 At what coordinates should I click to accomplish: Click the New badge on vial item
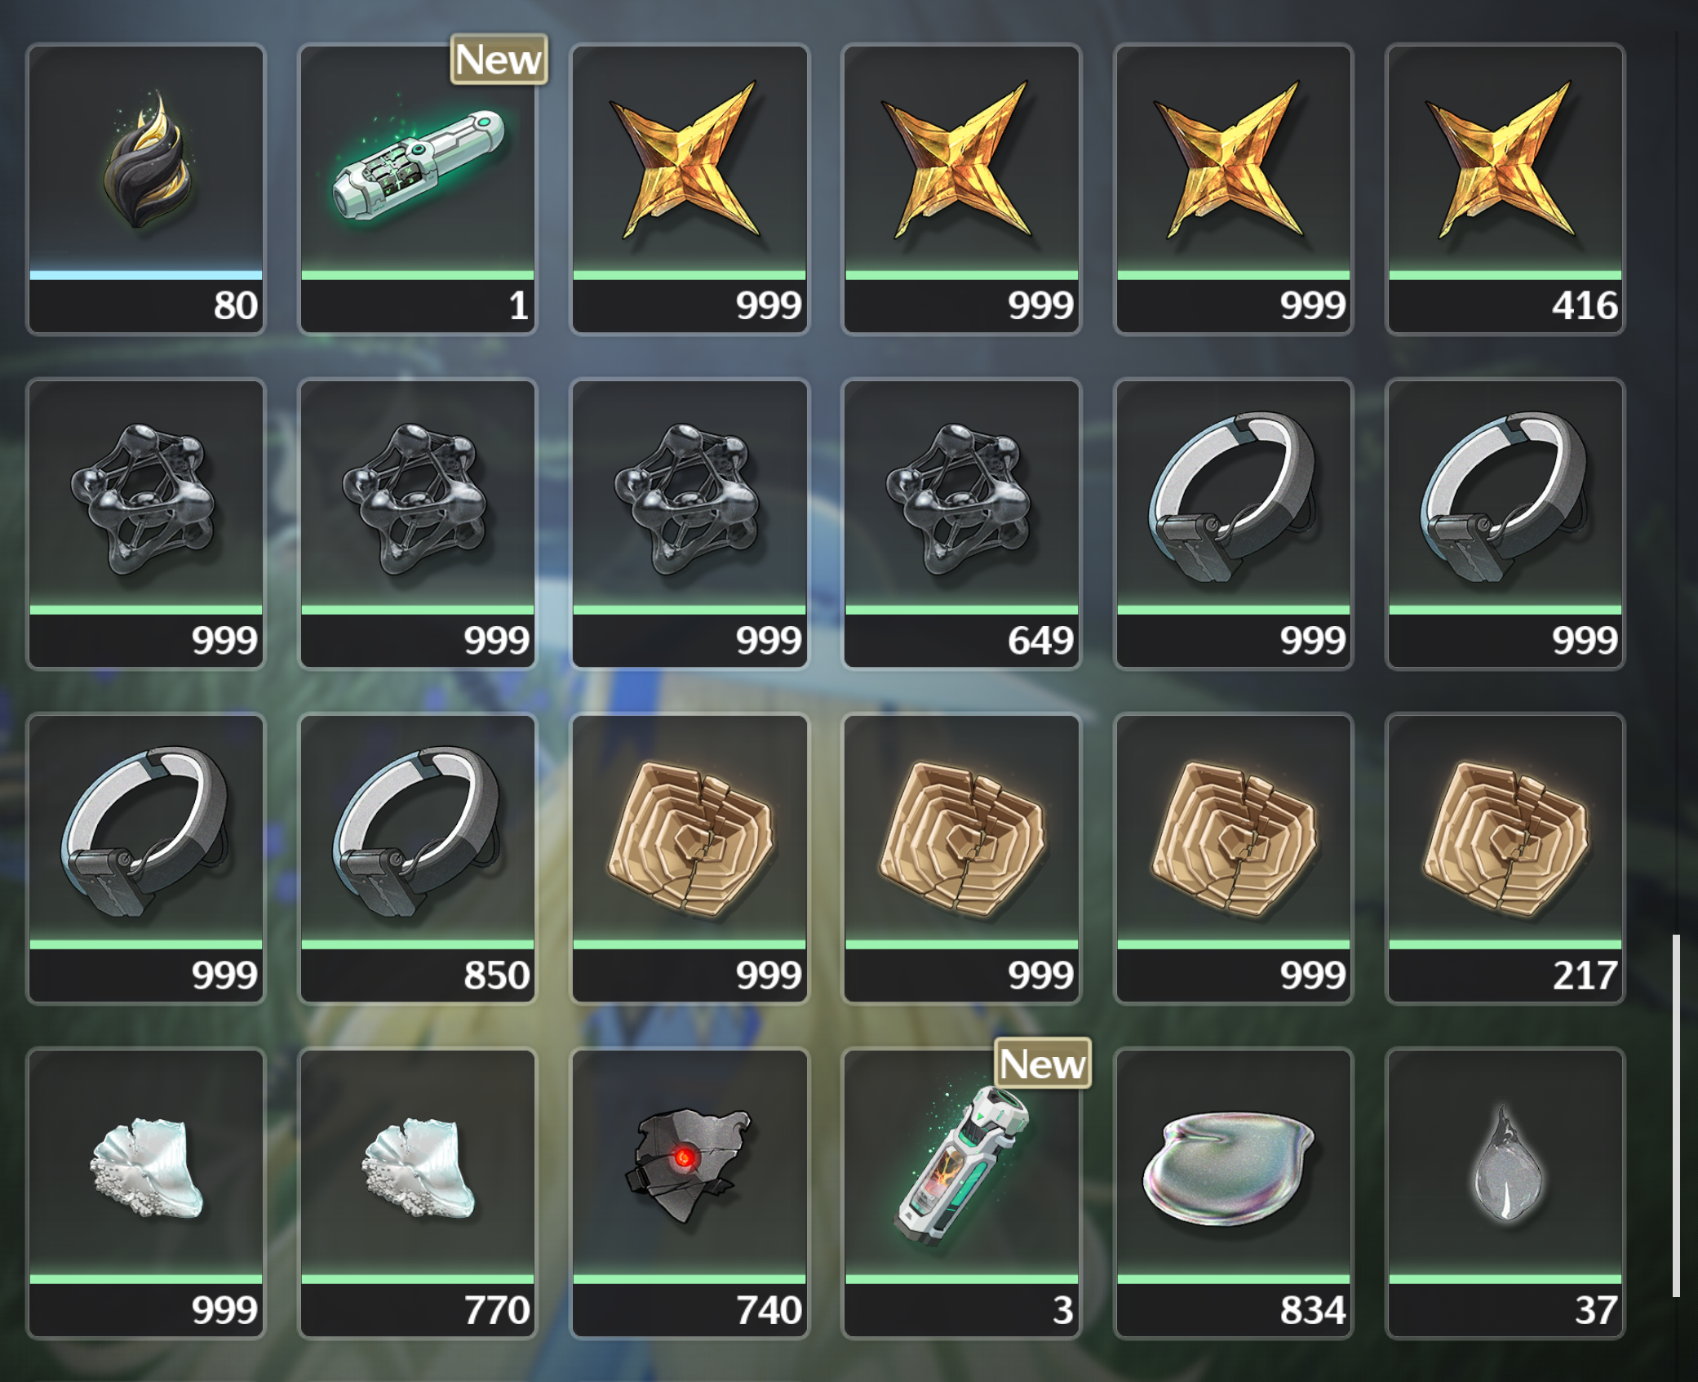pos(1043,1064)
